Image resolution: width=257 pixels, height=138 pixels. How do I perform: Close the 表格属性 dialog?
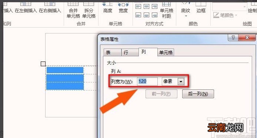pos(247,38)
